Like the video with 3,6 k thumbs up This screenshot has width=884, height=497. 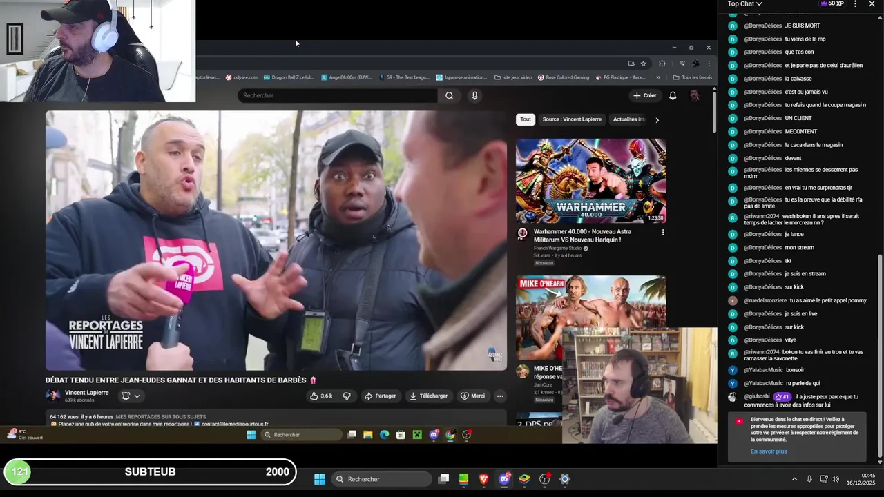click(322, 396)
